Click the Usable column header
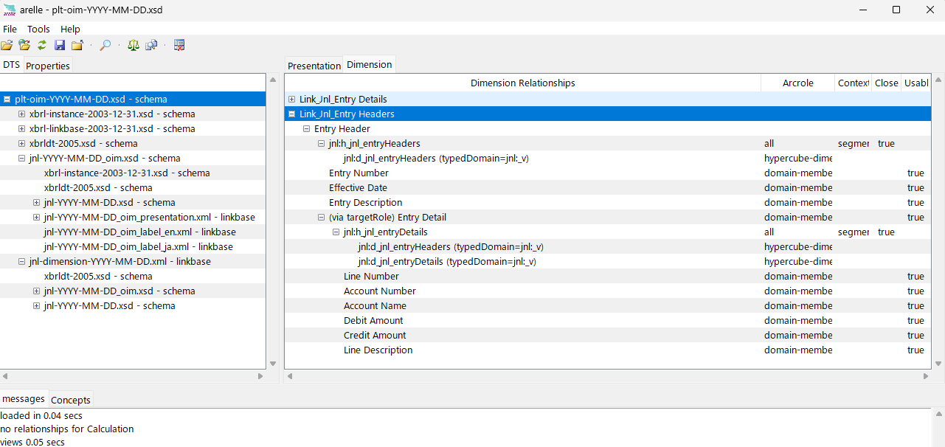This screenshot has width=945, height=447. click(915, 83)
